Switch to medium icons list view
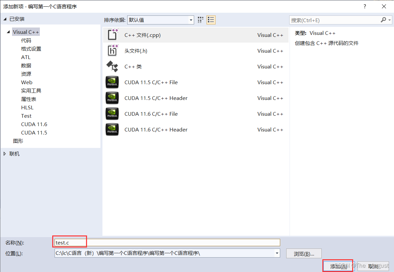The width and height of the screenshot is (394, 272). point(211,20)
